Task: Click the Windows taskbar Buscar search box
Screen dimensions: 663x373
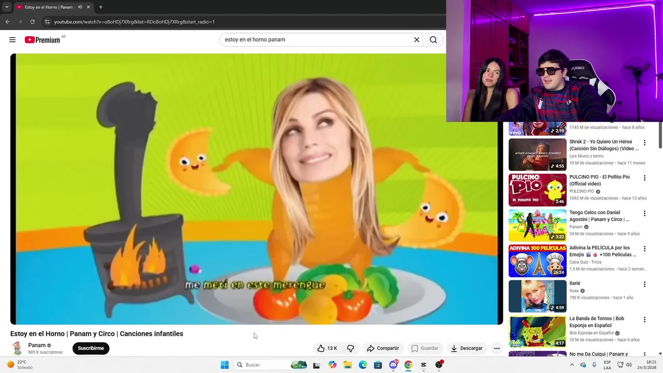Action: pos(272,365)
